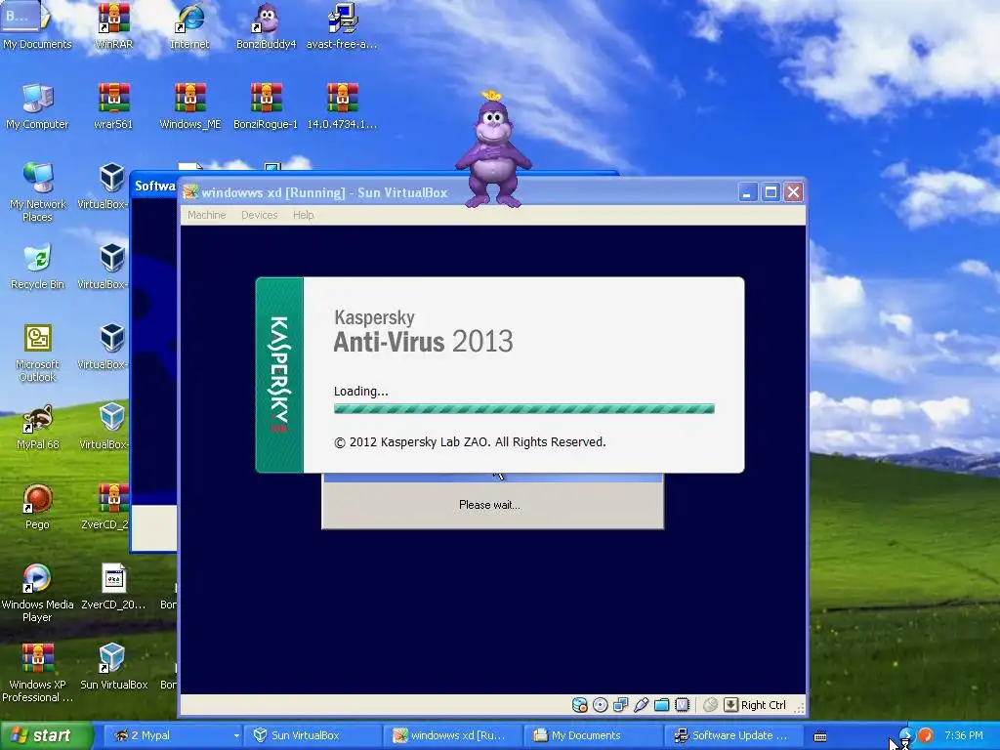Click the keyboard capture arrow indicator

(730, 705)
